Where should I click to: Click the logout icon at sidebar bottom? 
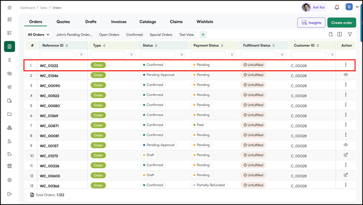10,194
